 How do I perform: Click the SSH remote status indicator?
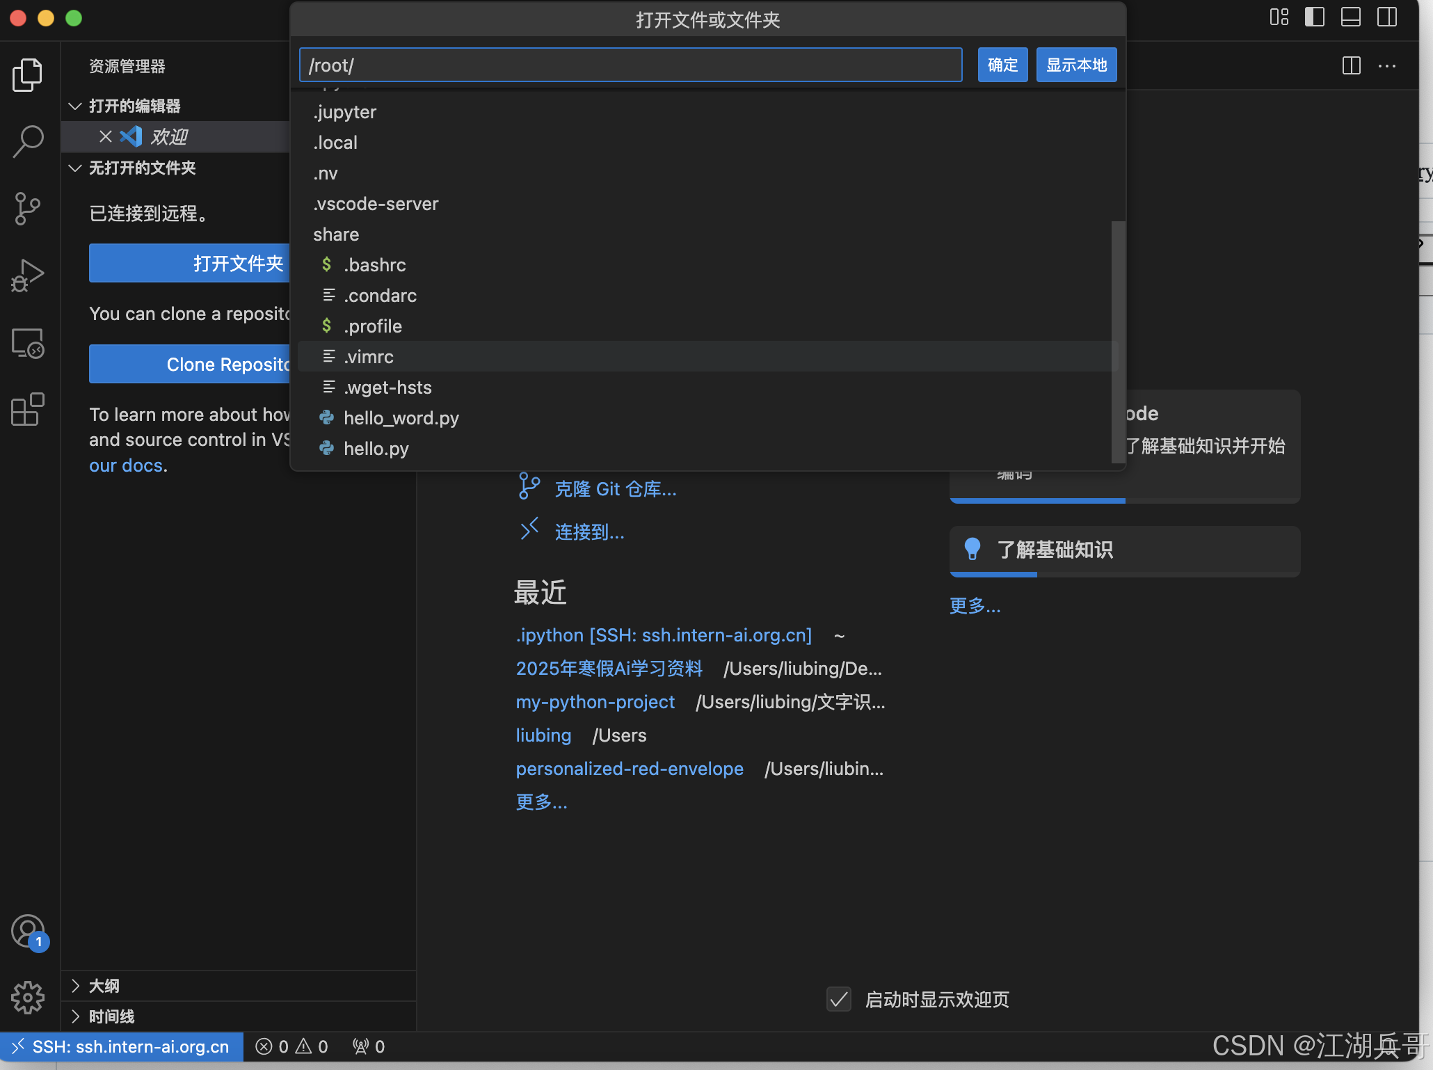coord(122,1047)
